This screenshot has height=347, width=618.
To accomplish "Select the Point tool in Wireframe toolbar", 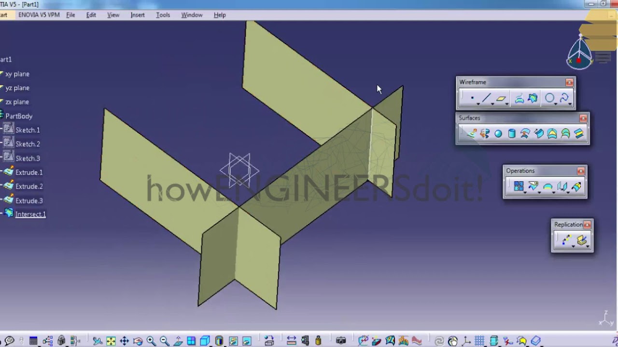I will point(472,99).
